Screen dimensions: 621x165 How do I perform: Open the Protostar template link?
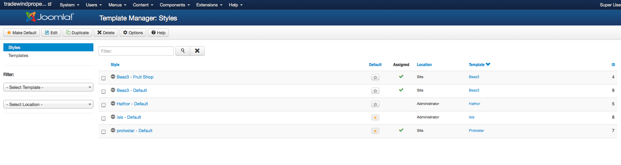pyautogui.click(x=477, y=130)
